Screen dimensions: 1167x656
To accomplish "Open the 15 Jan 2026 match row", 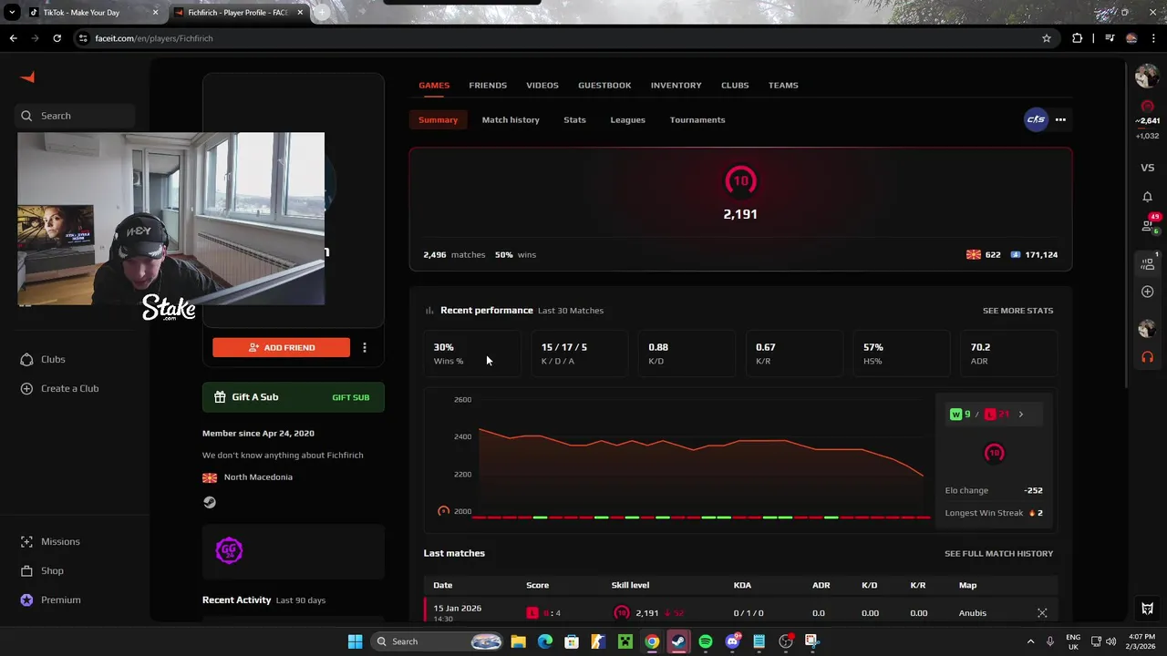I will point(740,612).
